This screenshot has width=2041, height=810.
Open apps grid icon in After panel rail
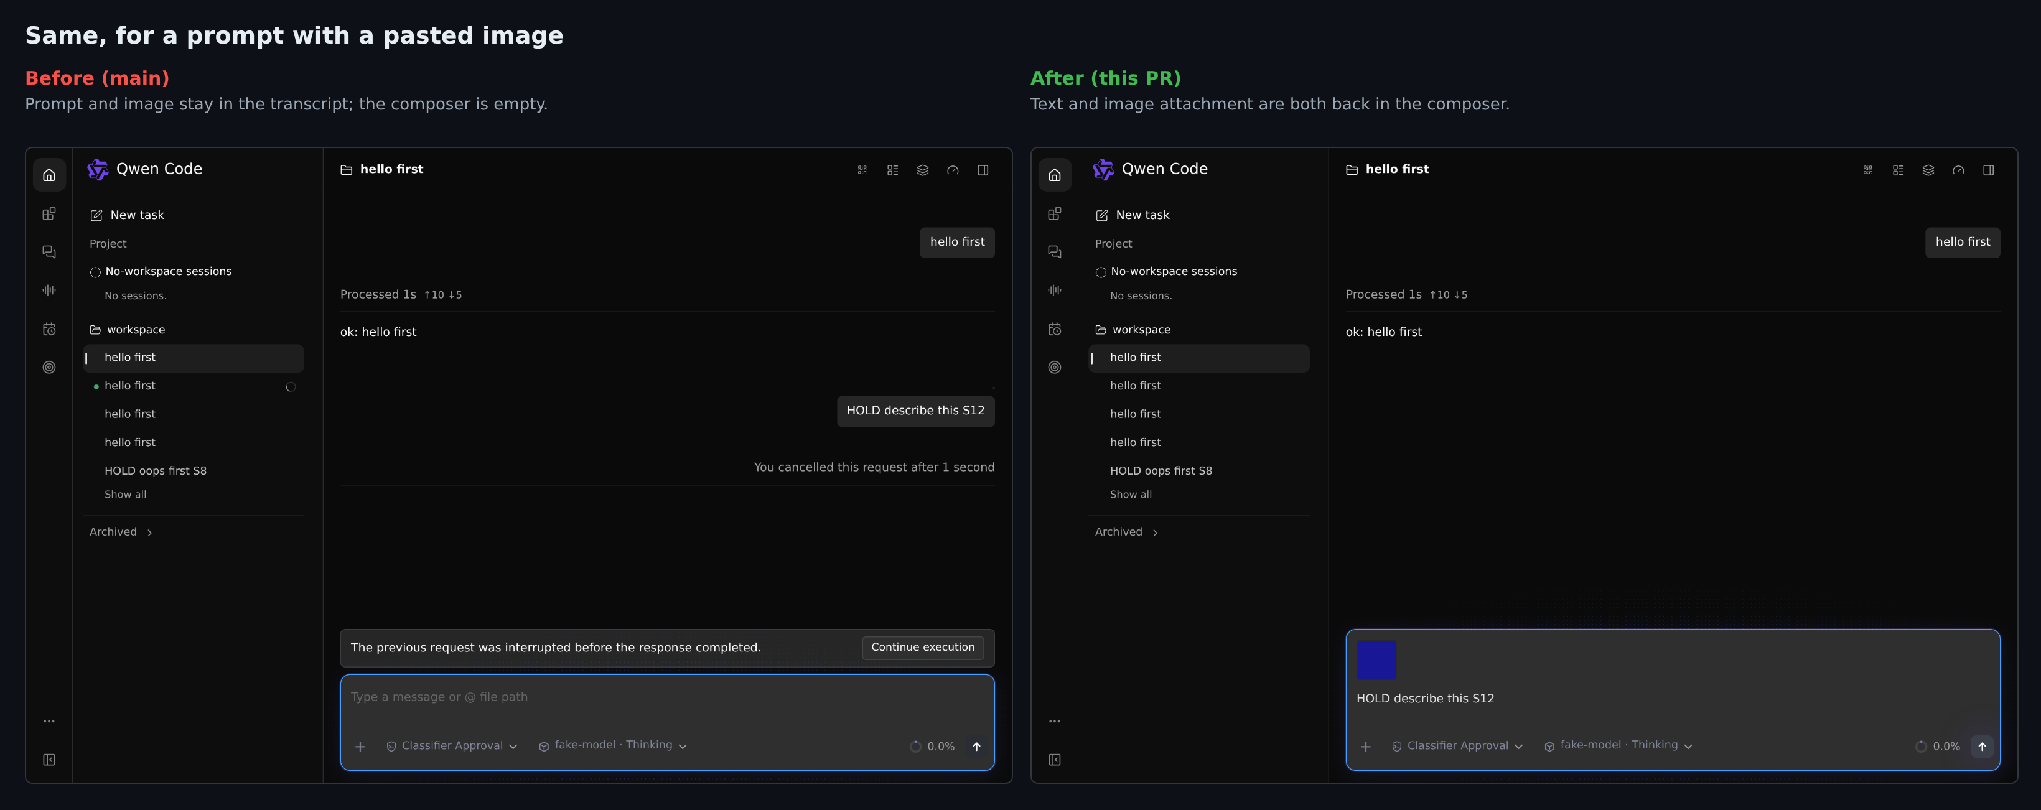[1055, 214]
